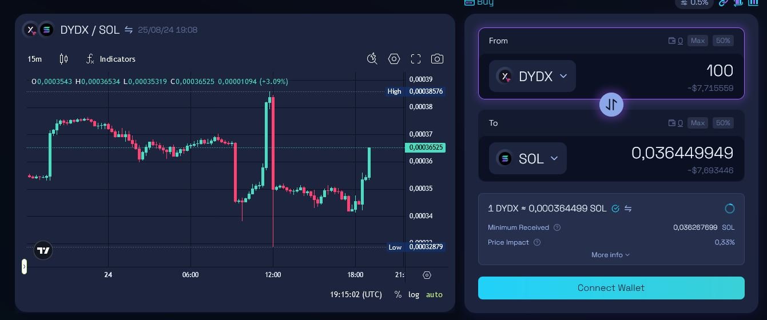This screenshot has height=320, width=767.
Task: Open the Indicators menu
Action: click(x=111, y=59)
